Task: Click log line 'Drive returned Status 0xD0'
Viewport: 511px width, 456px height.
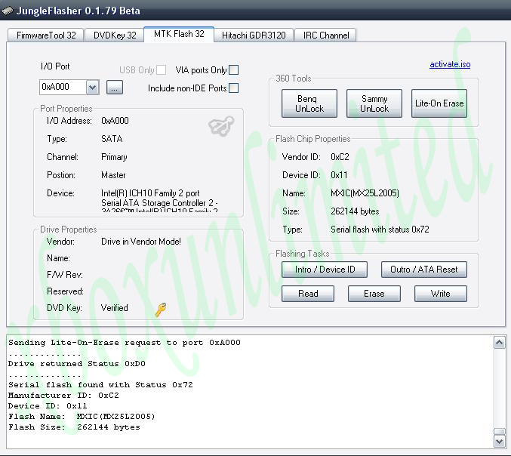Action: 76,364
